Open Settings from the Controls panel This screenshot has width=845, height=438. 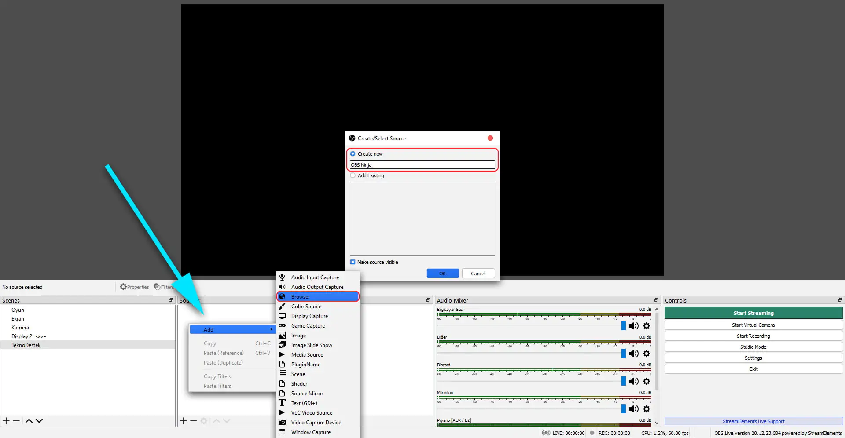tap(753, 358)
